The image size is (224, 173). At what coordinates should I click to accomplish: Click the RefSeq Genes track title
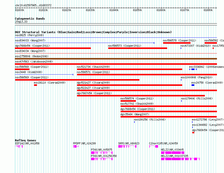(x=25, y=140)
